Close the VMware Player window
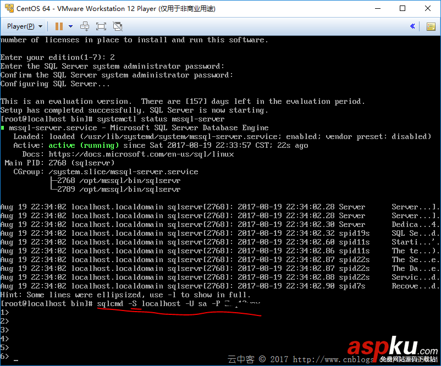The image size is (441, 366). coord(427,8)
